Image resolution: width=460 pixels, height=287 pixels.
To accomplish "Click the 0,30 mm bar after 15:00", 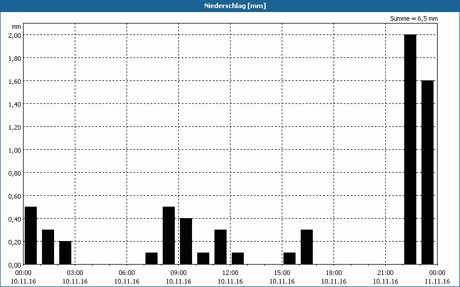I will 307,247.
